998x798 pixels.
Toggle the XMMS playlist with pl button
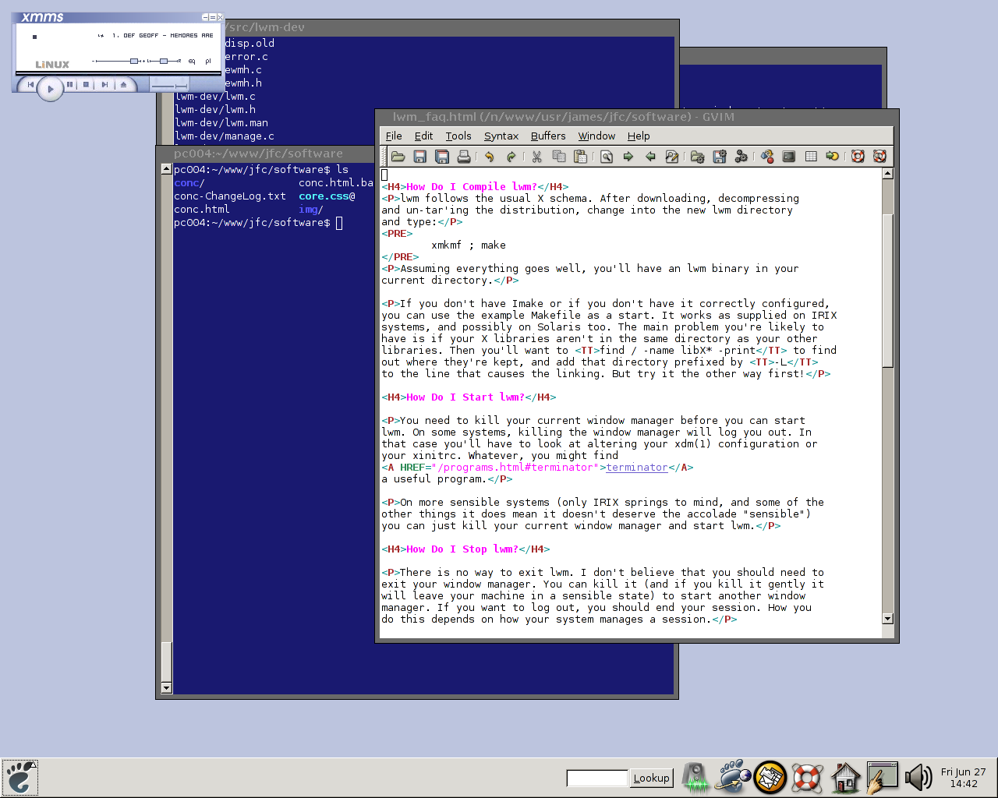tap(207, 61)
